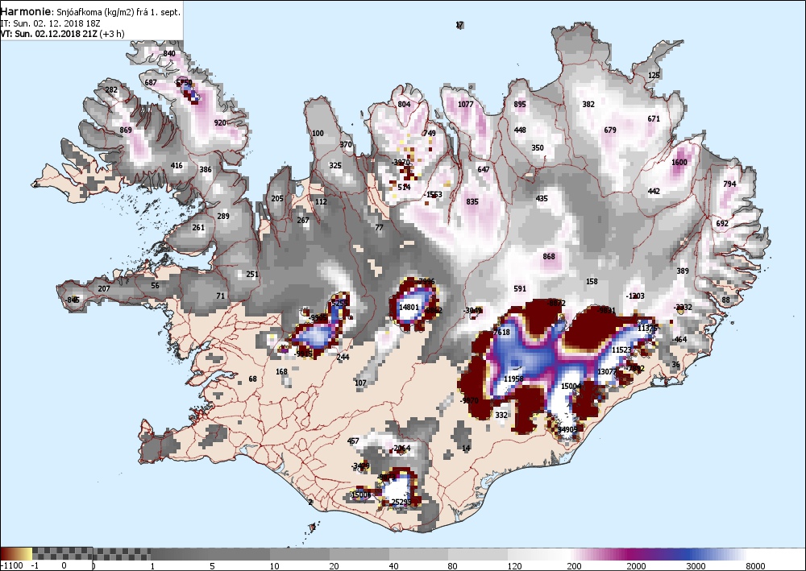Click the legend label 120

(x=514, y=566)
